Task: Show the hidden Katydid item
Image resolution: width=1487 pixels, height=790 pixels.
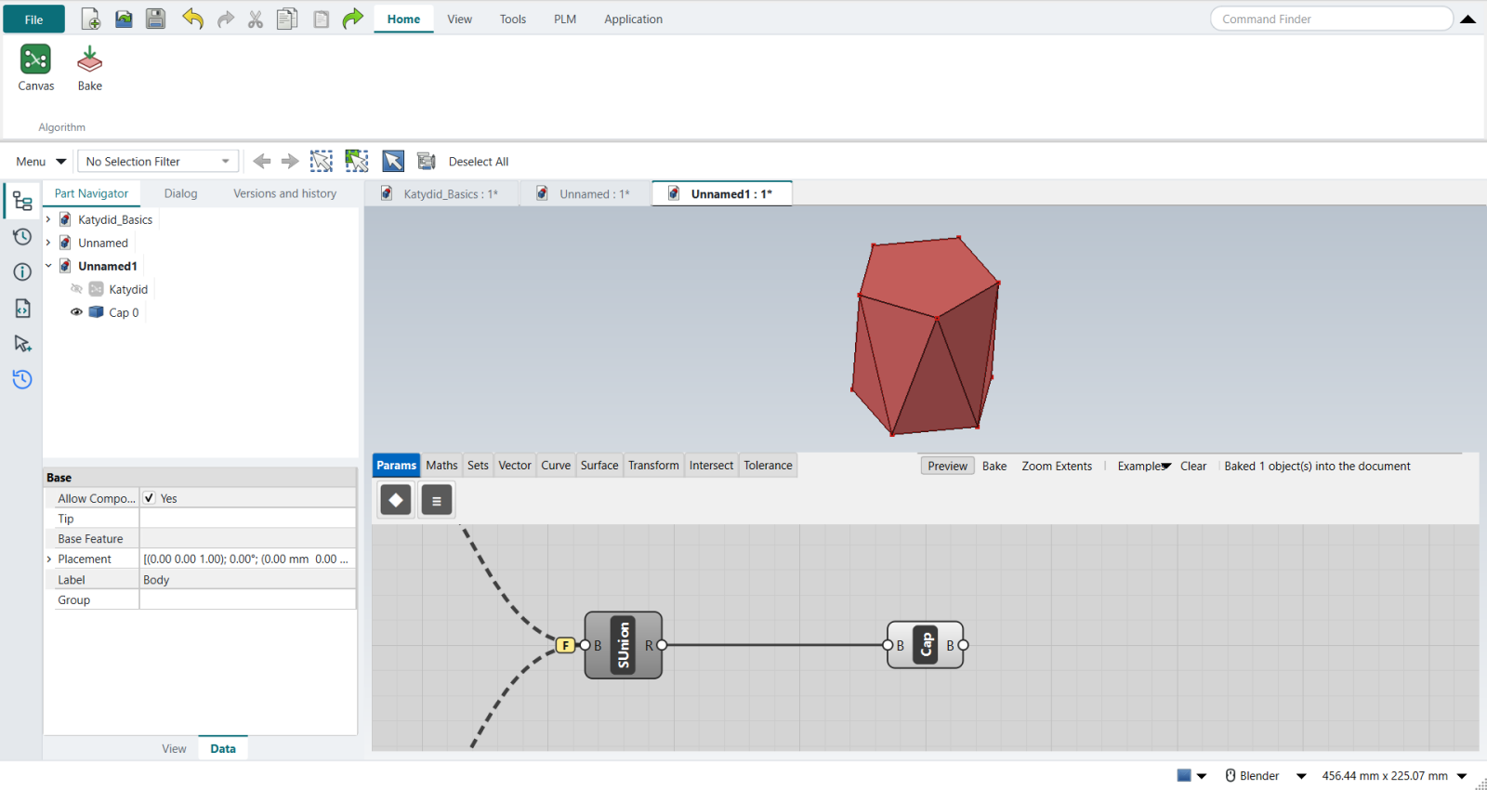Action: point(77,289)
